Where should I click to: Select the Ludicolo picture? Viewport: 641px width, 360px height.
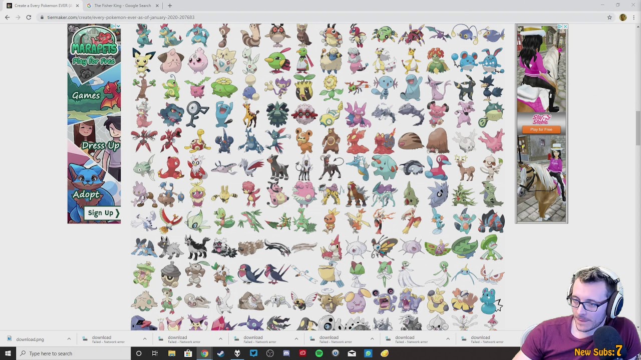[491, 246]
